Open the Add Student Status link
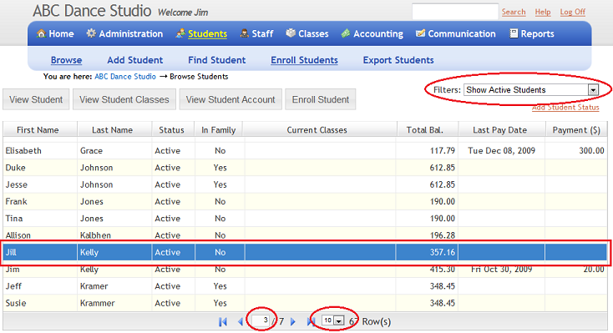 (x=565, y=108)
